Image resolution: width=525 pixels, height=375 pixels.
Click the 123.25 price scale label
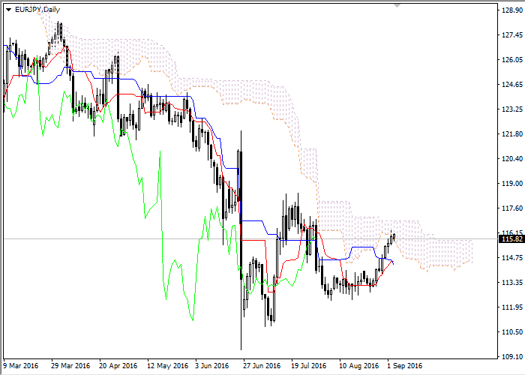point(512,109)
